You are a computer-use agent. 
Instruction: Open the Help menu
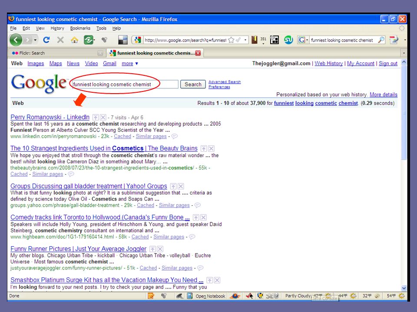click(116, 28)
